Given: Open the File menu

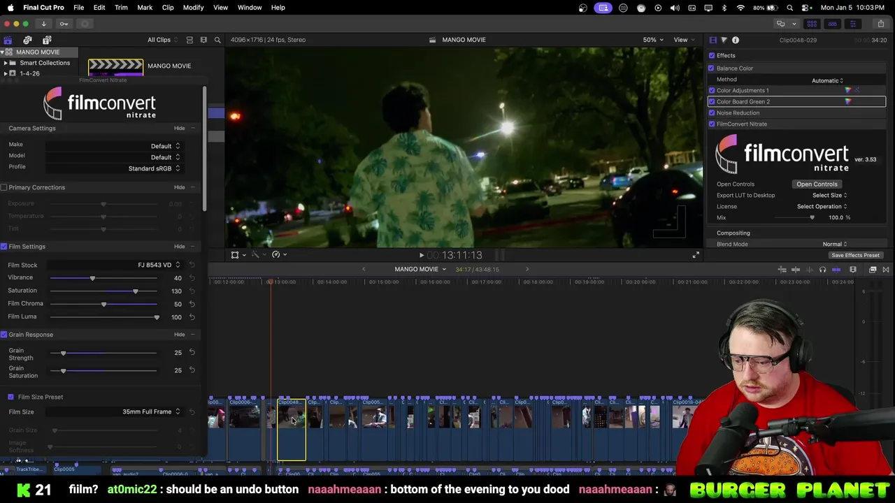Looking at the screenshot, I should tap(79, 8).
